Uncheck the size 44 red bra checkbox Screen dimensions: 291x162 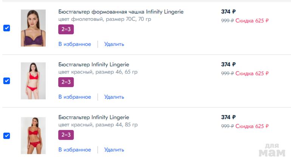pyautogui.click(x=6, y=136)
